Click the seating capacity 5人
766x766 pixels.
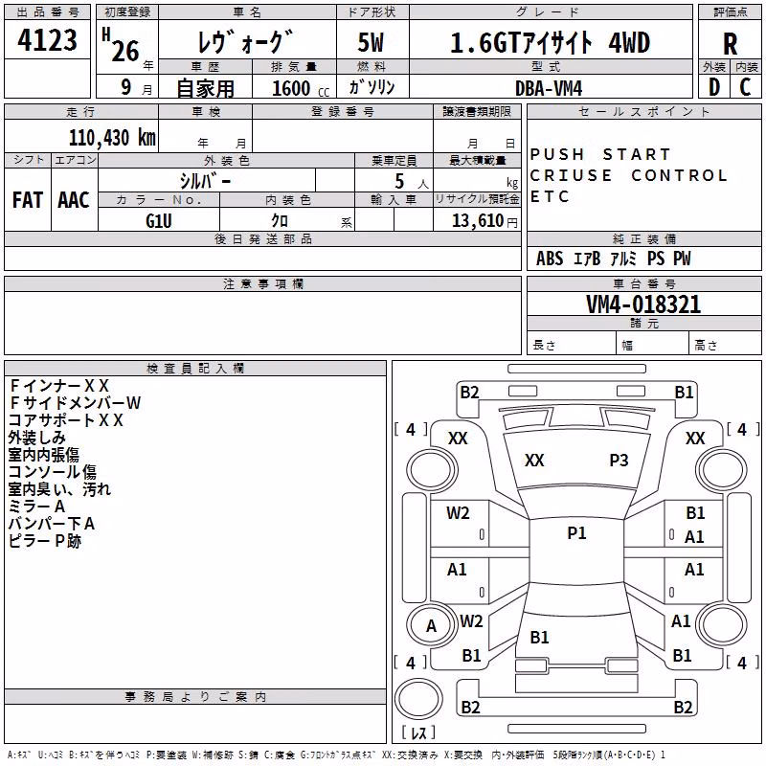coord(411,182)
